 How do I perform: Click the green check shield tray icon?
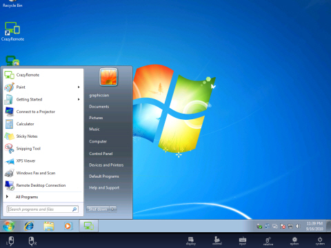tap(259, 227)
